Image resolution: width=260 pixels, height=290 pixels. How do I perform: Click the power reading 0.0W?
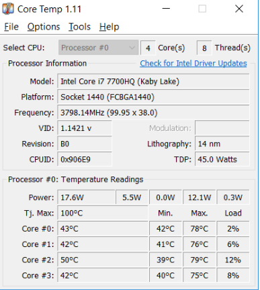pos(165,197)
